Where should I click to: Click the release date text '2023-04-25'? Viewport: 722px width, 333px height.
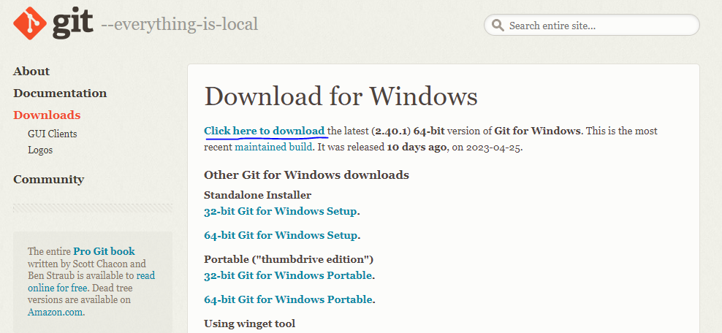point(493,148)
